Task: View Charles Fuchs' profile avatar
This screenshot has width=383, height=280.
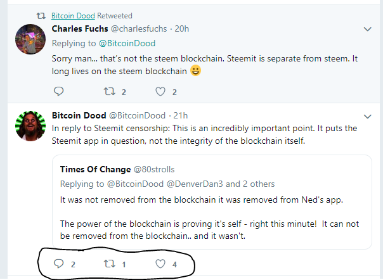Action: pyautogui.click(x=30, y=39)
